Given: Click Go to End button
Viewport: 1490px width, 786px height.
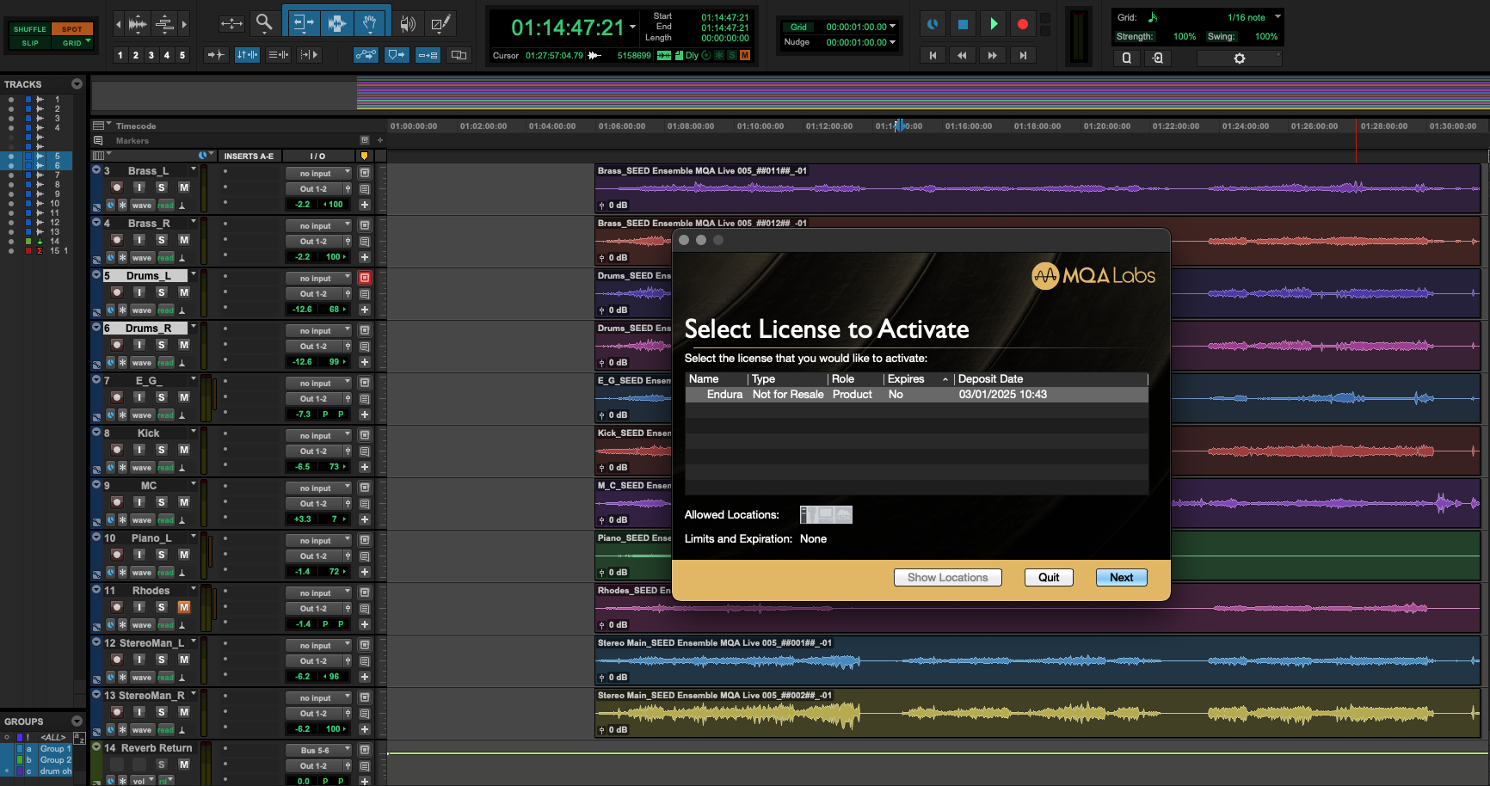Looking at the screenshot, I should pyautogui.click(x=1023, y=55).
